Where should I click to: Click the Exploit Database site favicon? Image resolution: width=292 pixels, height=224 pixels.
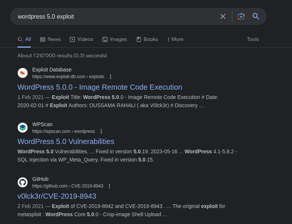(23, 73)
